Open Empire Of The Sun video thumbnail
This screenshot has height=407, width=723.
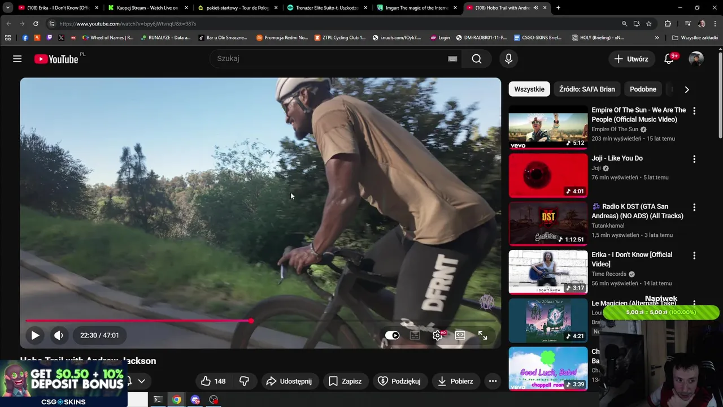coord(548,127)
